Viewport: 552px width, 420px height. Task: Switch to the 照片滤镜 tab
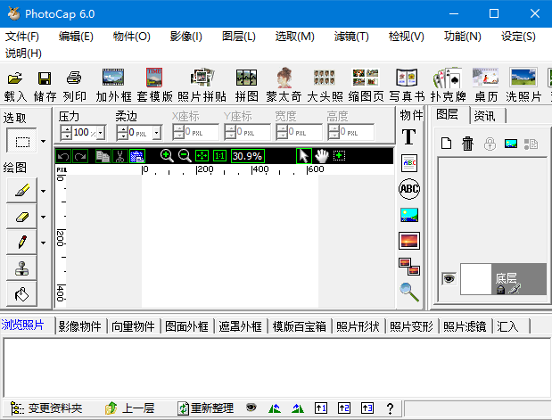tap(465, 326)
